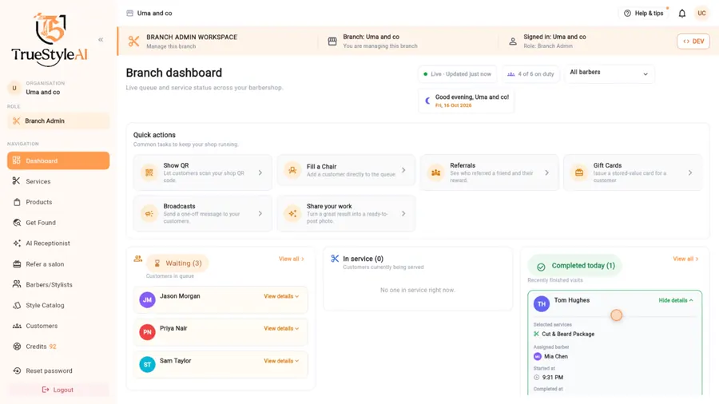Viewport: 719px width, 404px height.
Task: Open Products in the navigation
Action: coord(58,202)
